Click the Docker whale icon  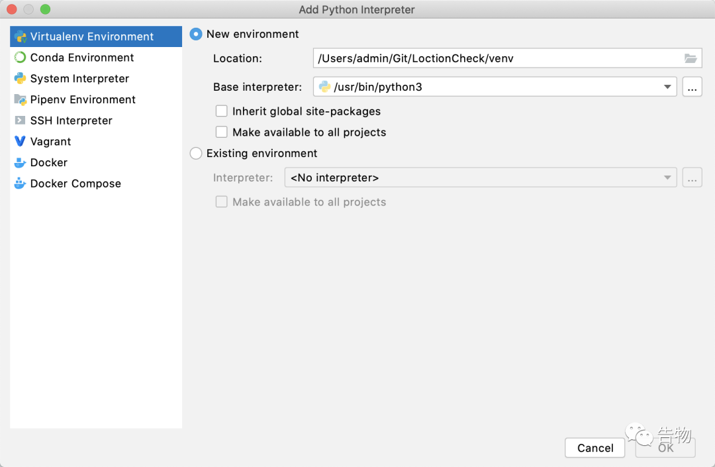[20, 162]
